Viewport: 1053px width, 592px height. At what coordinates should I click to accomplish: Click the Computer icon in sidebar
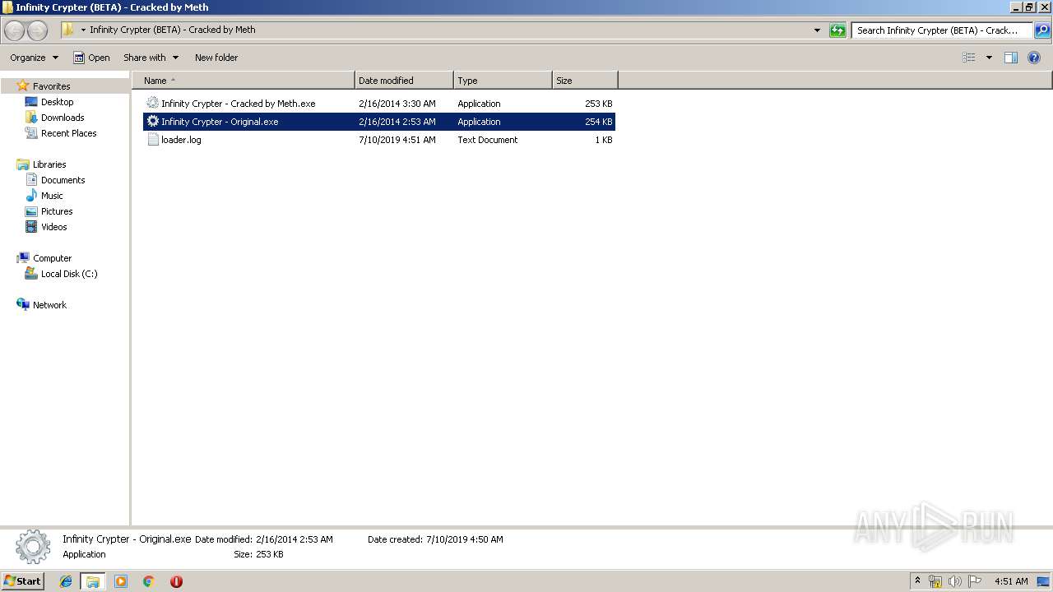point(23,257)
